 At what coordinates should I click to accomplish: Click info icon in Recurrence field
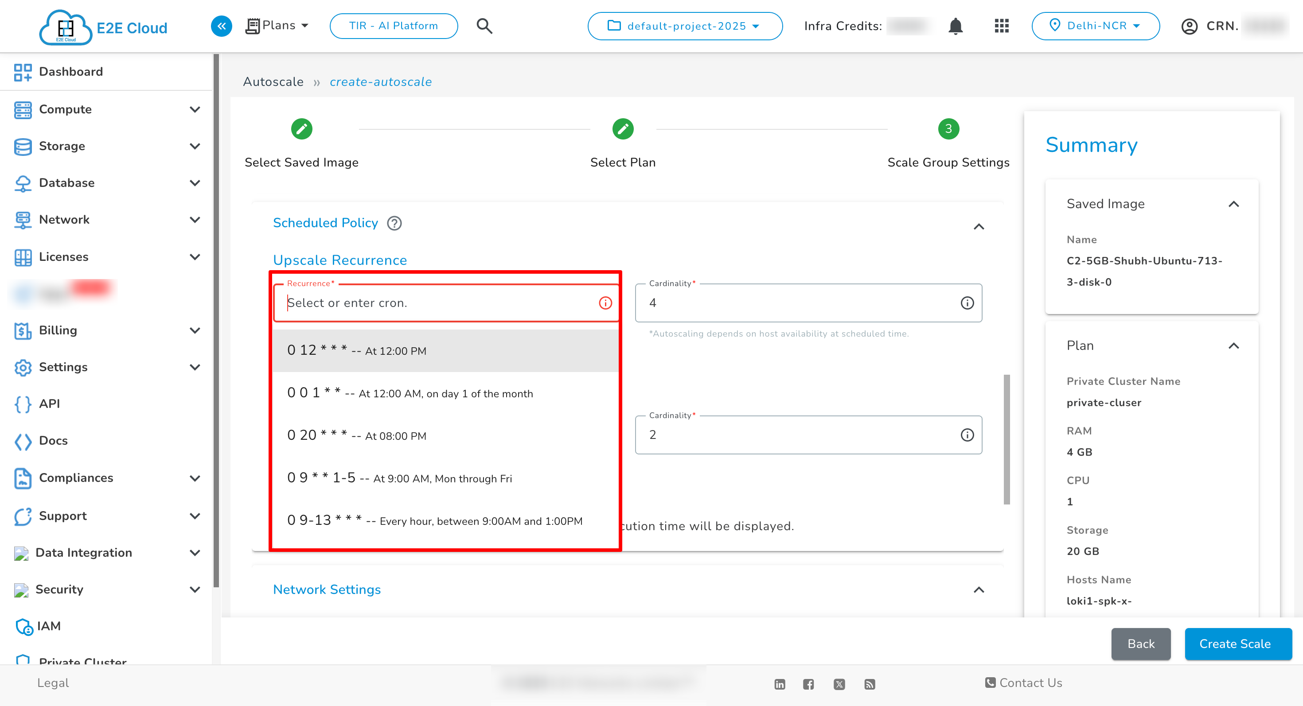(x=605, y=303)
